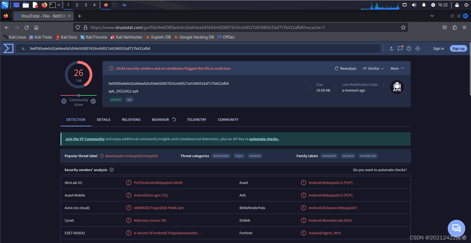Viewport: 471px width, 243px height.
Task: Click the VirusTotal logo icon
Action: (8, 48)
